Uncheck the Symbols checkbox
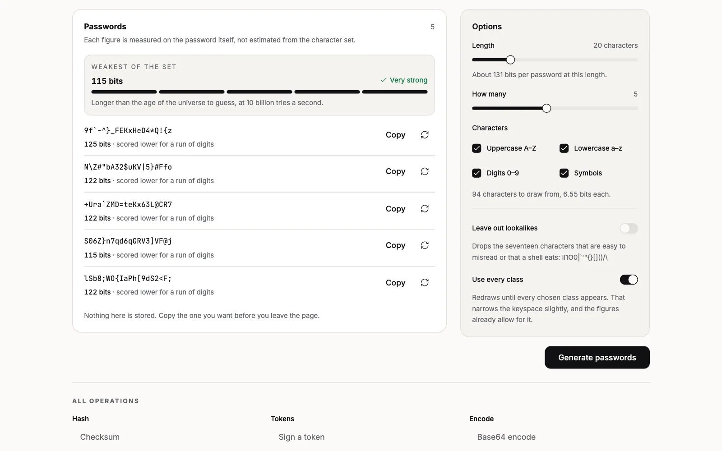The height and width of the screenshot is (451, 722). pos(564,173)
